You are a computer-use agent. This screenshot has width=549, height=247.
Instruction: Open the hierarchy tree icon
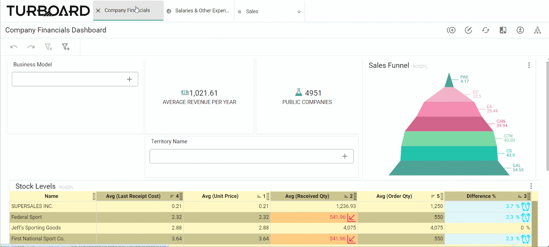537,30
